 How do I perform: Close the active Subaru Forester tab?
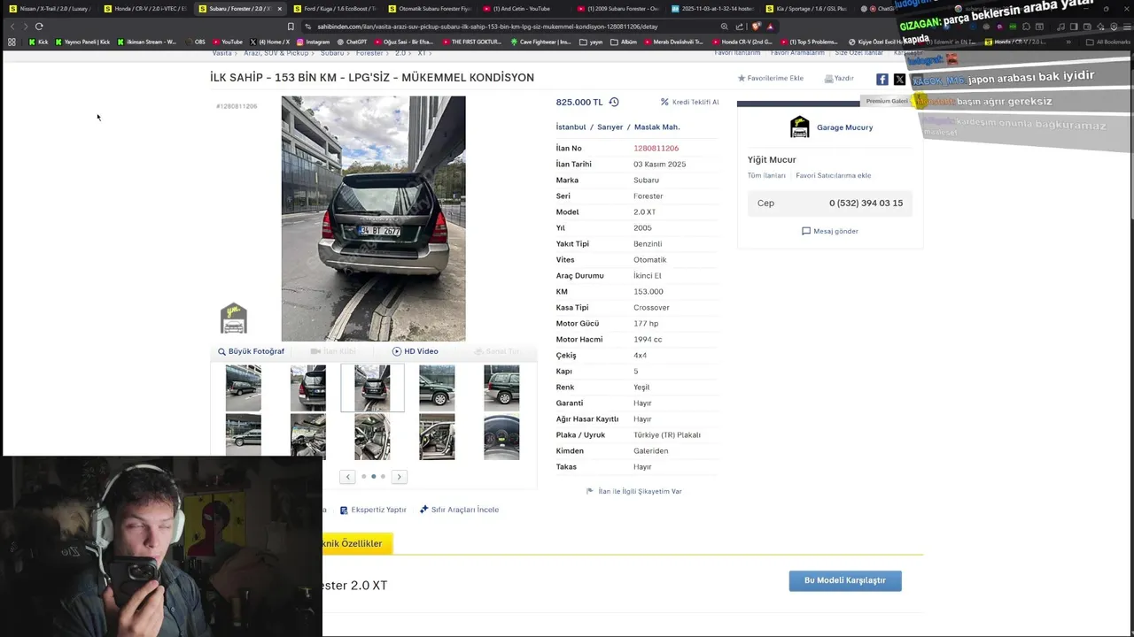coord(279,9)
